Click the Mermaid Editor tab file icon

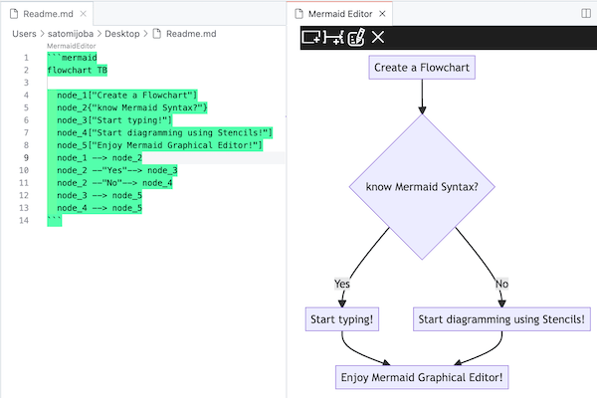(298, 14)
